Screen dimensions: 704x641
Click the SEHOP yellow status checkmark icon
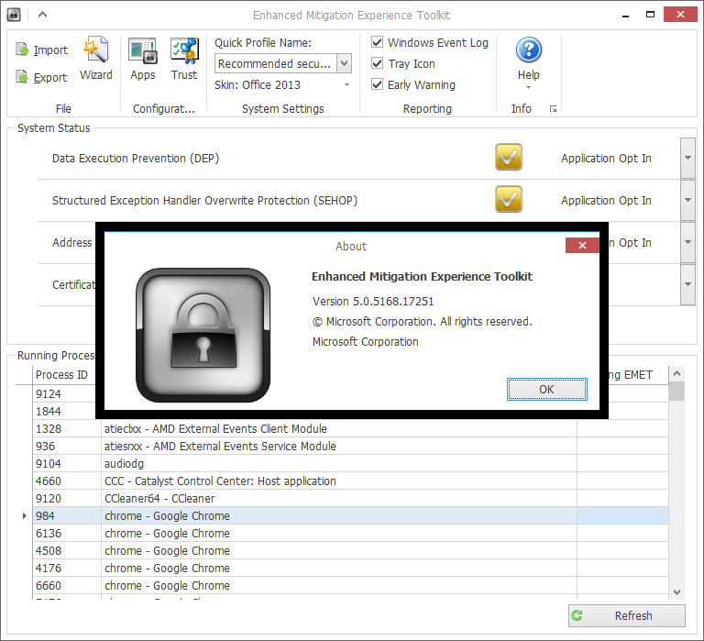tap(509, 199)
